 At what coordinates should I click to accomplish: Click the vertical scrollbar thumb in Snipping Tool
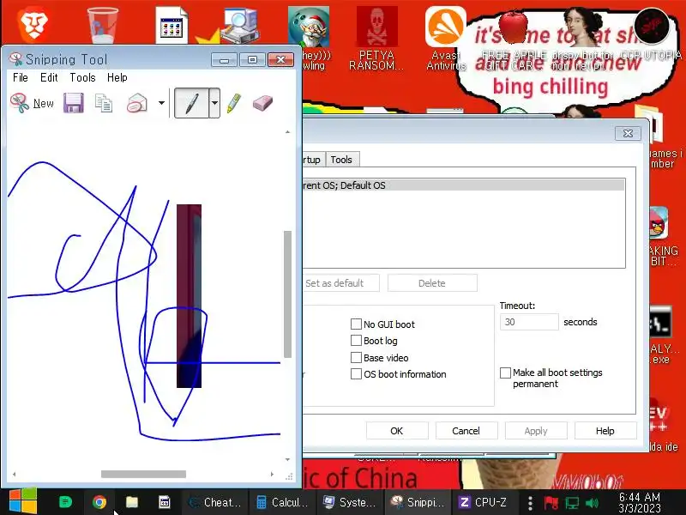tap(287, 294)
